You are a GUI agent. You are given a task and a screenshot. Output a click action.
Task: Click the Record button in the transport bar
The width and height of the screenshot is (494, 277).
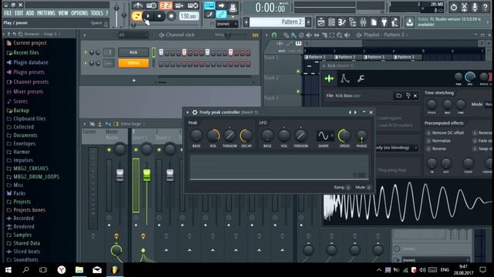pos(171,16)
